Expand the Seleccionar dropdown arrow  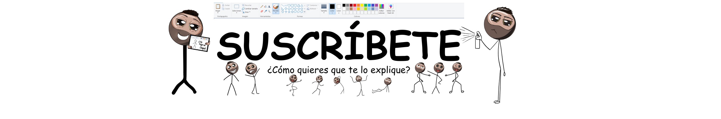coord(237,13)
